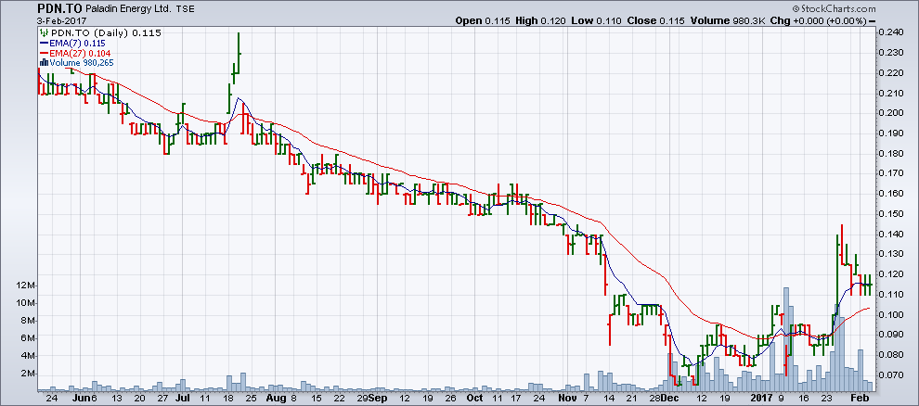Click the 'Sep' month label on date axis

tap(378, 398)
